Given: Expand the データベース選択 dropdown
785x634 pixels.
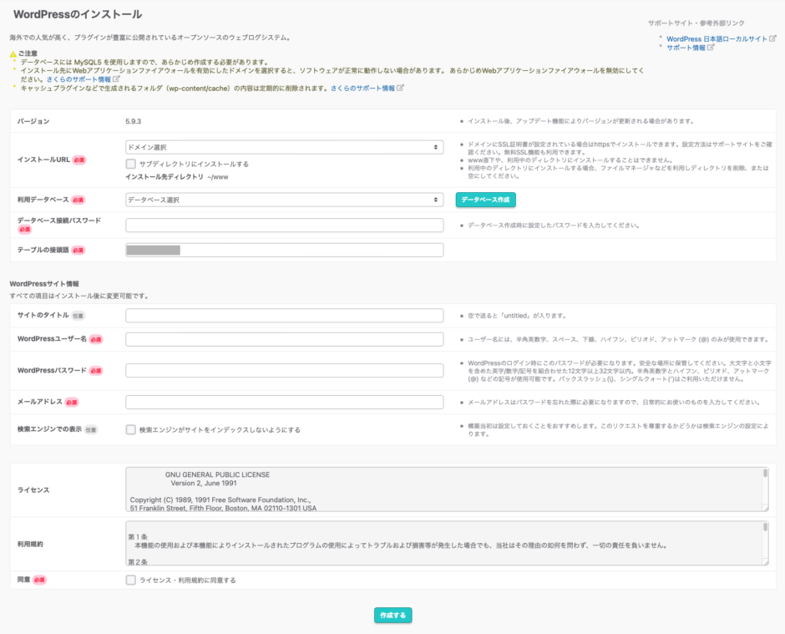Looking at the screenshot, I should pos(284,200).
